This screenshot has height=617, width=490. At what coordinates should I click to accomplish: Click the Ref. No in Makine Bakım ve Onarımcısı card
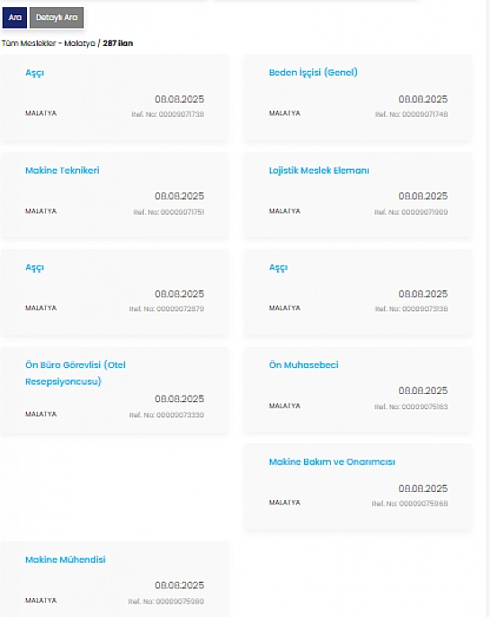tap(410, 504)
